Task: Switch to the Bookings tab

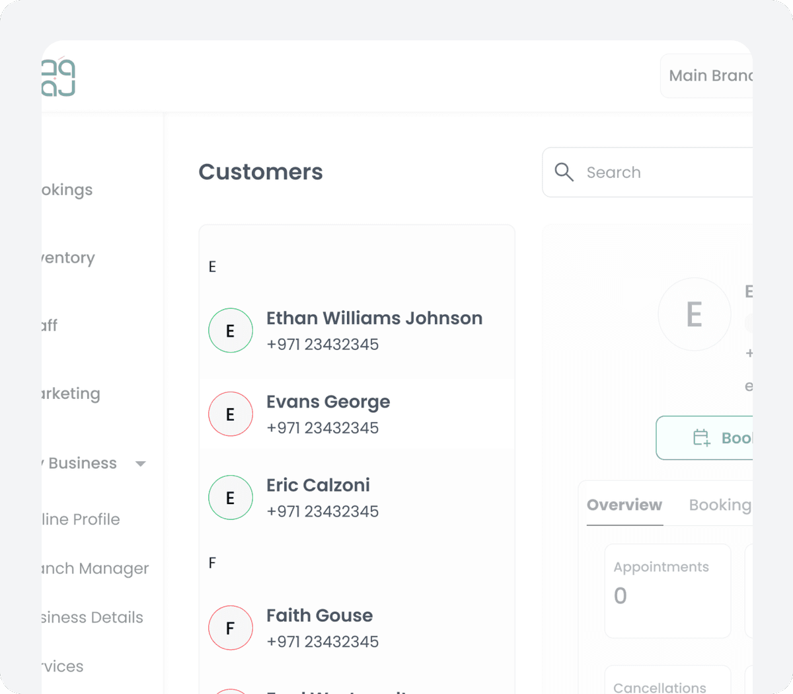Action: pos(720,505)
